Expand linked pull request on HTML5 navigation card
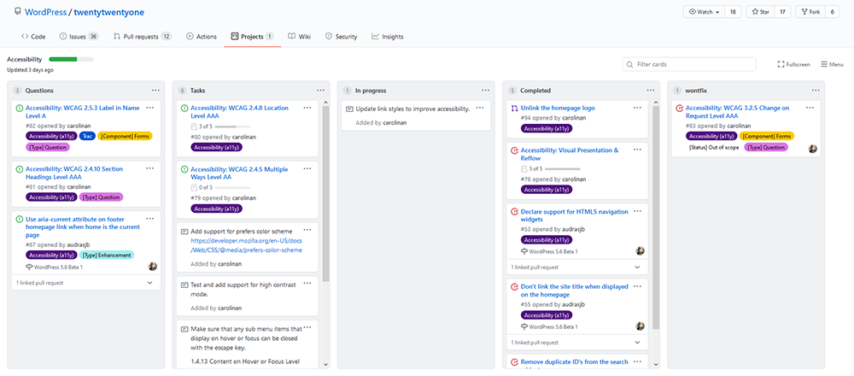 pos(637,267)
